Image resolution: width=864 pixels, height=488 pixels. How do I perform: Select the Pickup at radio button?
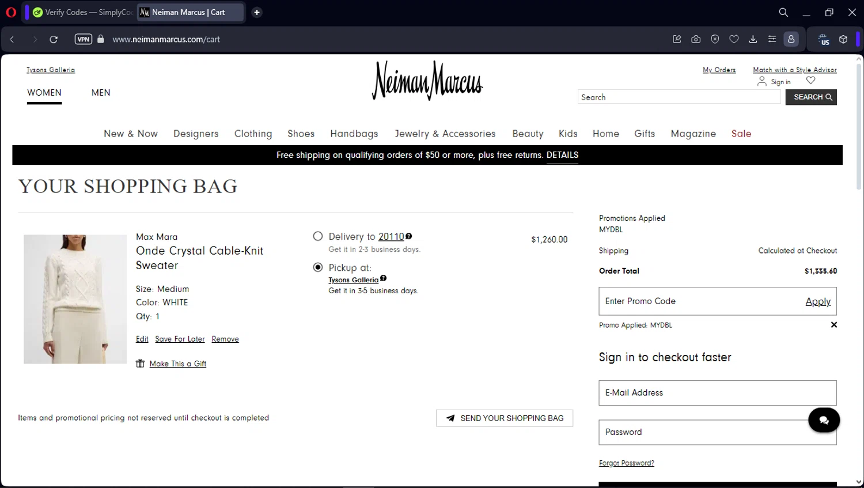[318, 267]
